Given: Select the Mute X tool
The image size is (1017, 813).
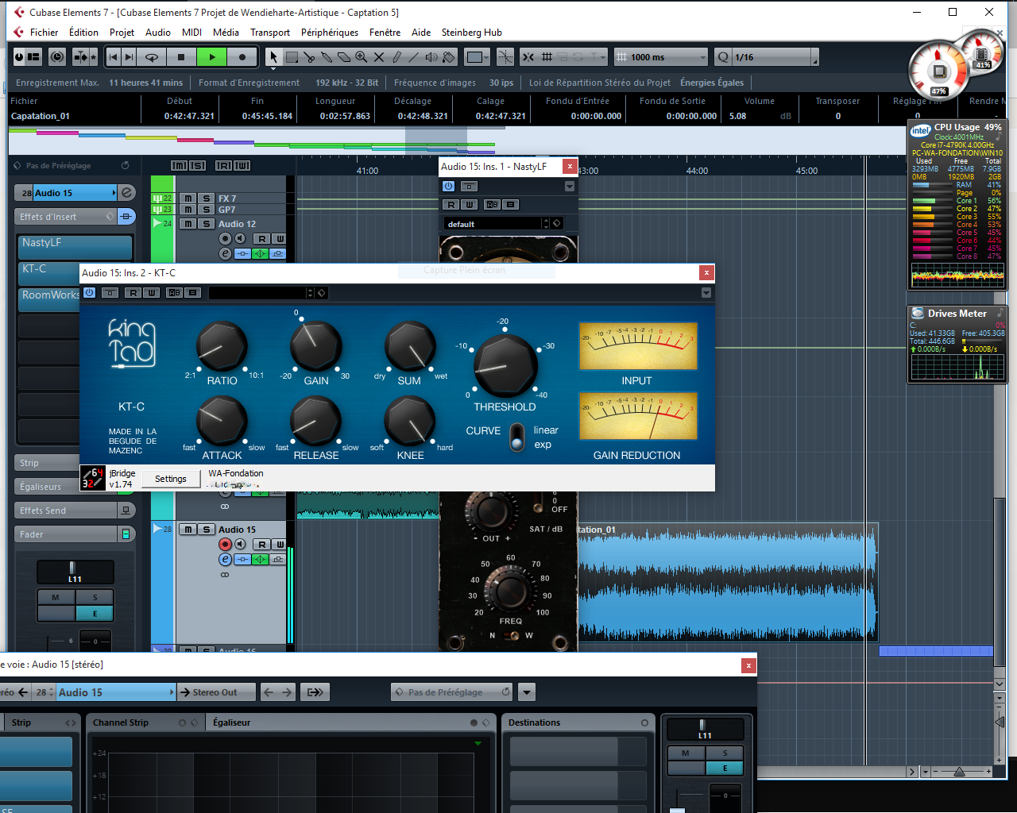Looking at the screenshot, I should pos(379,57).
